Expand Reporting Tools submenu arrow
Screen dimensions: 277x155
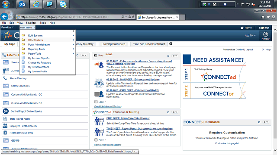pos(73,49)
